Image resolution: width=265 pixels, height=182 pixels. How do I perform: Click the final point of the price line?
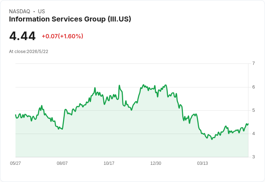[248, 124]
